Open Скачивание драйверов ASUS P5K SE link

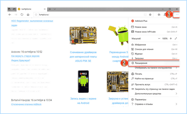click(83, 57)
